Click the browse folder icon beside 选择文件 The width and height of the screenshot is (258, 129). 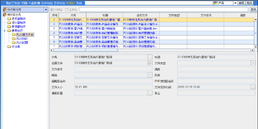(x=150, y=63)
